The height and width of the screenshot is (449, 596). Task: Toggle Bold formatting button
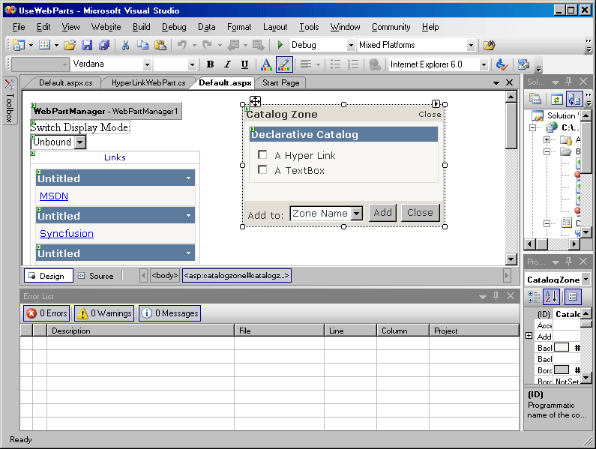(210, 64)
